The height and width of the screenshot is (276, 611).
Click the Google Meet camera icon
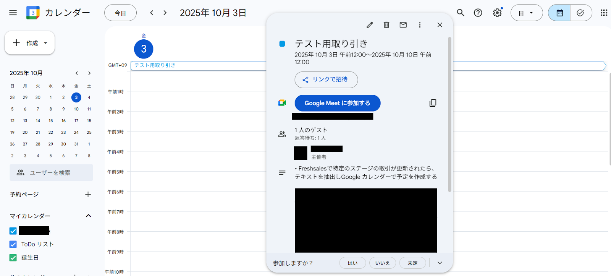[282, 103]
